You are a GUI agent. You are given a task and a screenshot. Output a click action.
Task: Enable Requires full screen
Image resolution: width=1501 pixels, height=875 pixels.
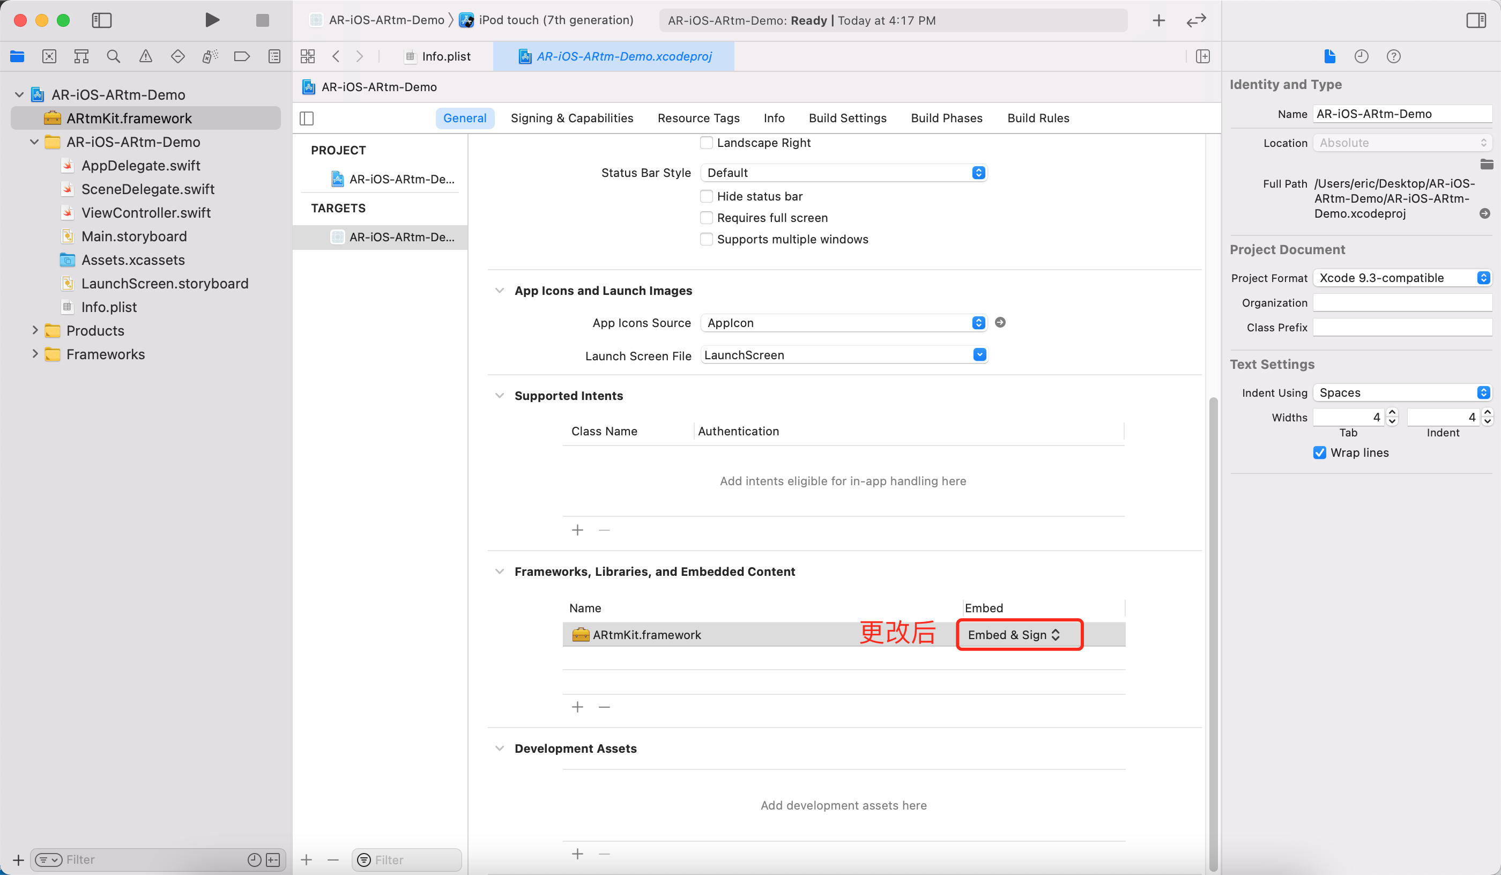pos(707,218)
